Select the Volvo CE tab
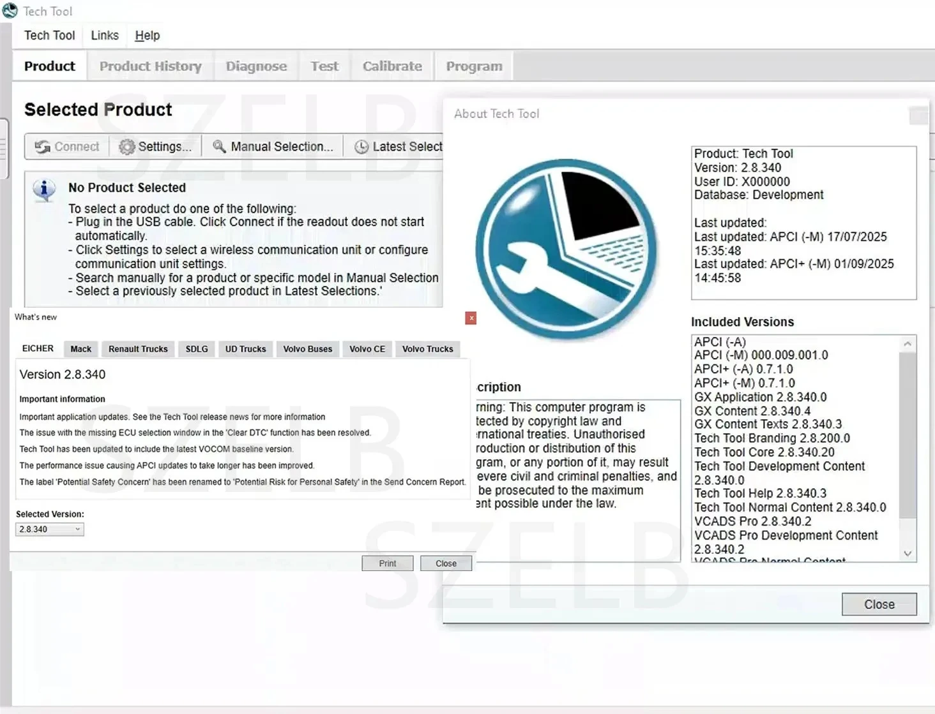The height and width of the screenshot is (714, 935). pos(367,349)
